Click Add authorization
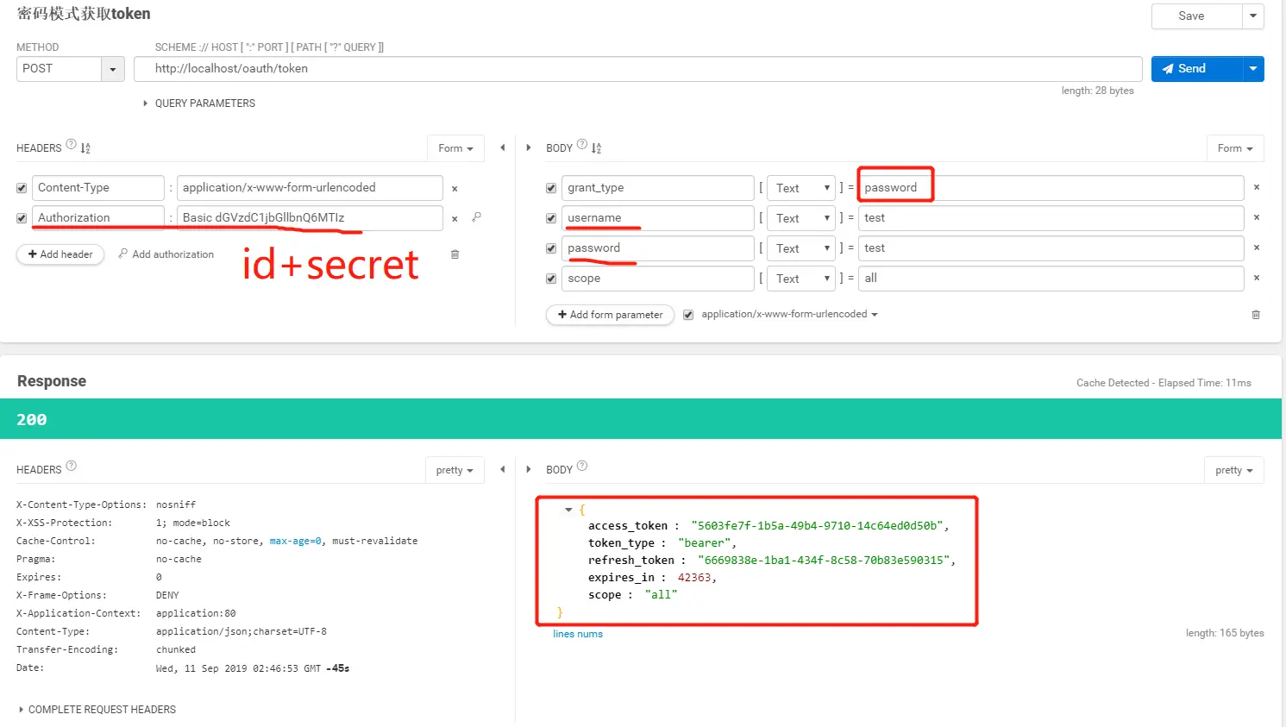1286x727 pixels. (166, 254)
